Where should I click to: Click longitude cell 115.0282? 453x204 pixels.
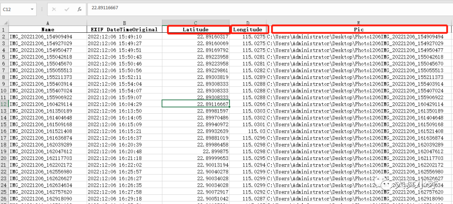[248, 70]
